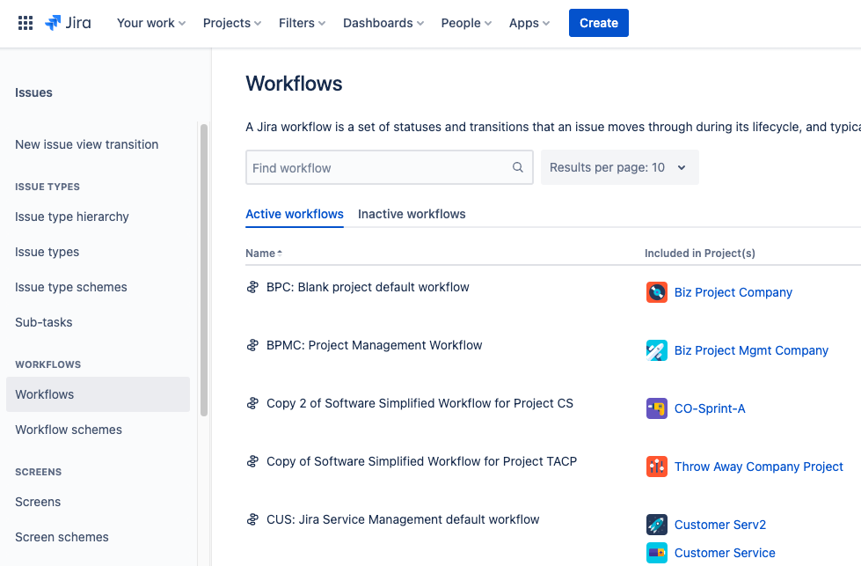The width and height of the screenshot is (861, 566).
Task: Click Copy 2 of Software Simplified Workflow
Action: pyautogui.click(x=420, y=404)
